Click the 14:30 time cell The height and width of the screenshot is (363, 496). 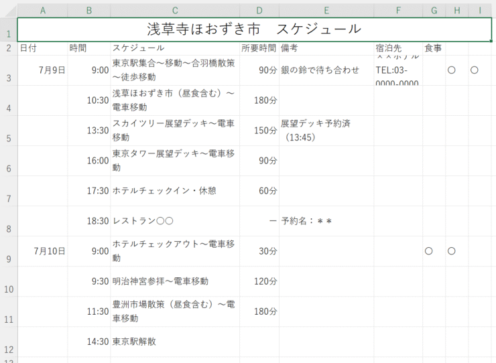point(89,342)
